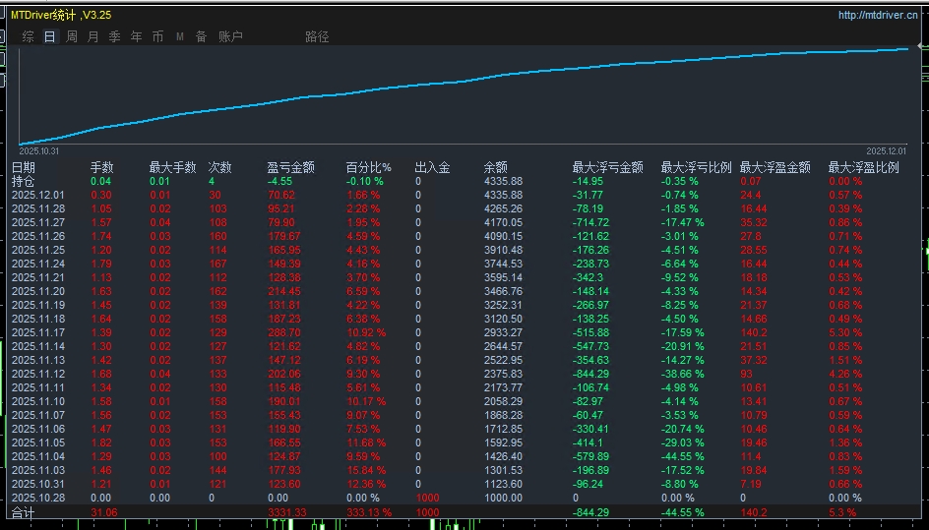Click the MTDriver统计 ,V3.25 title
This screenshot has height=530, width=929.
point(61,15)
